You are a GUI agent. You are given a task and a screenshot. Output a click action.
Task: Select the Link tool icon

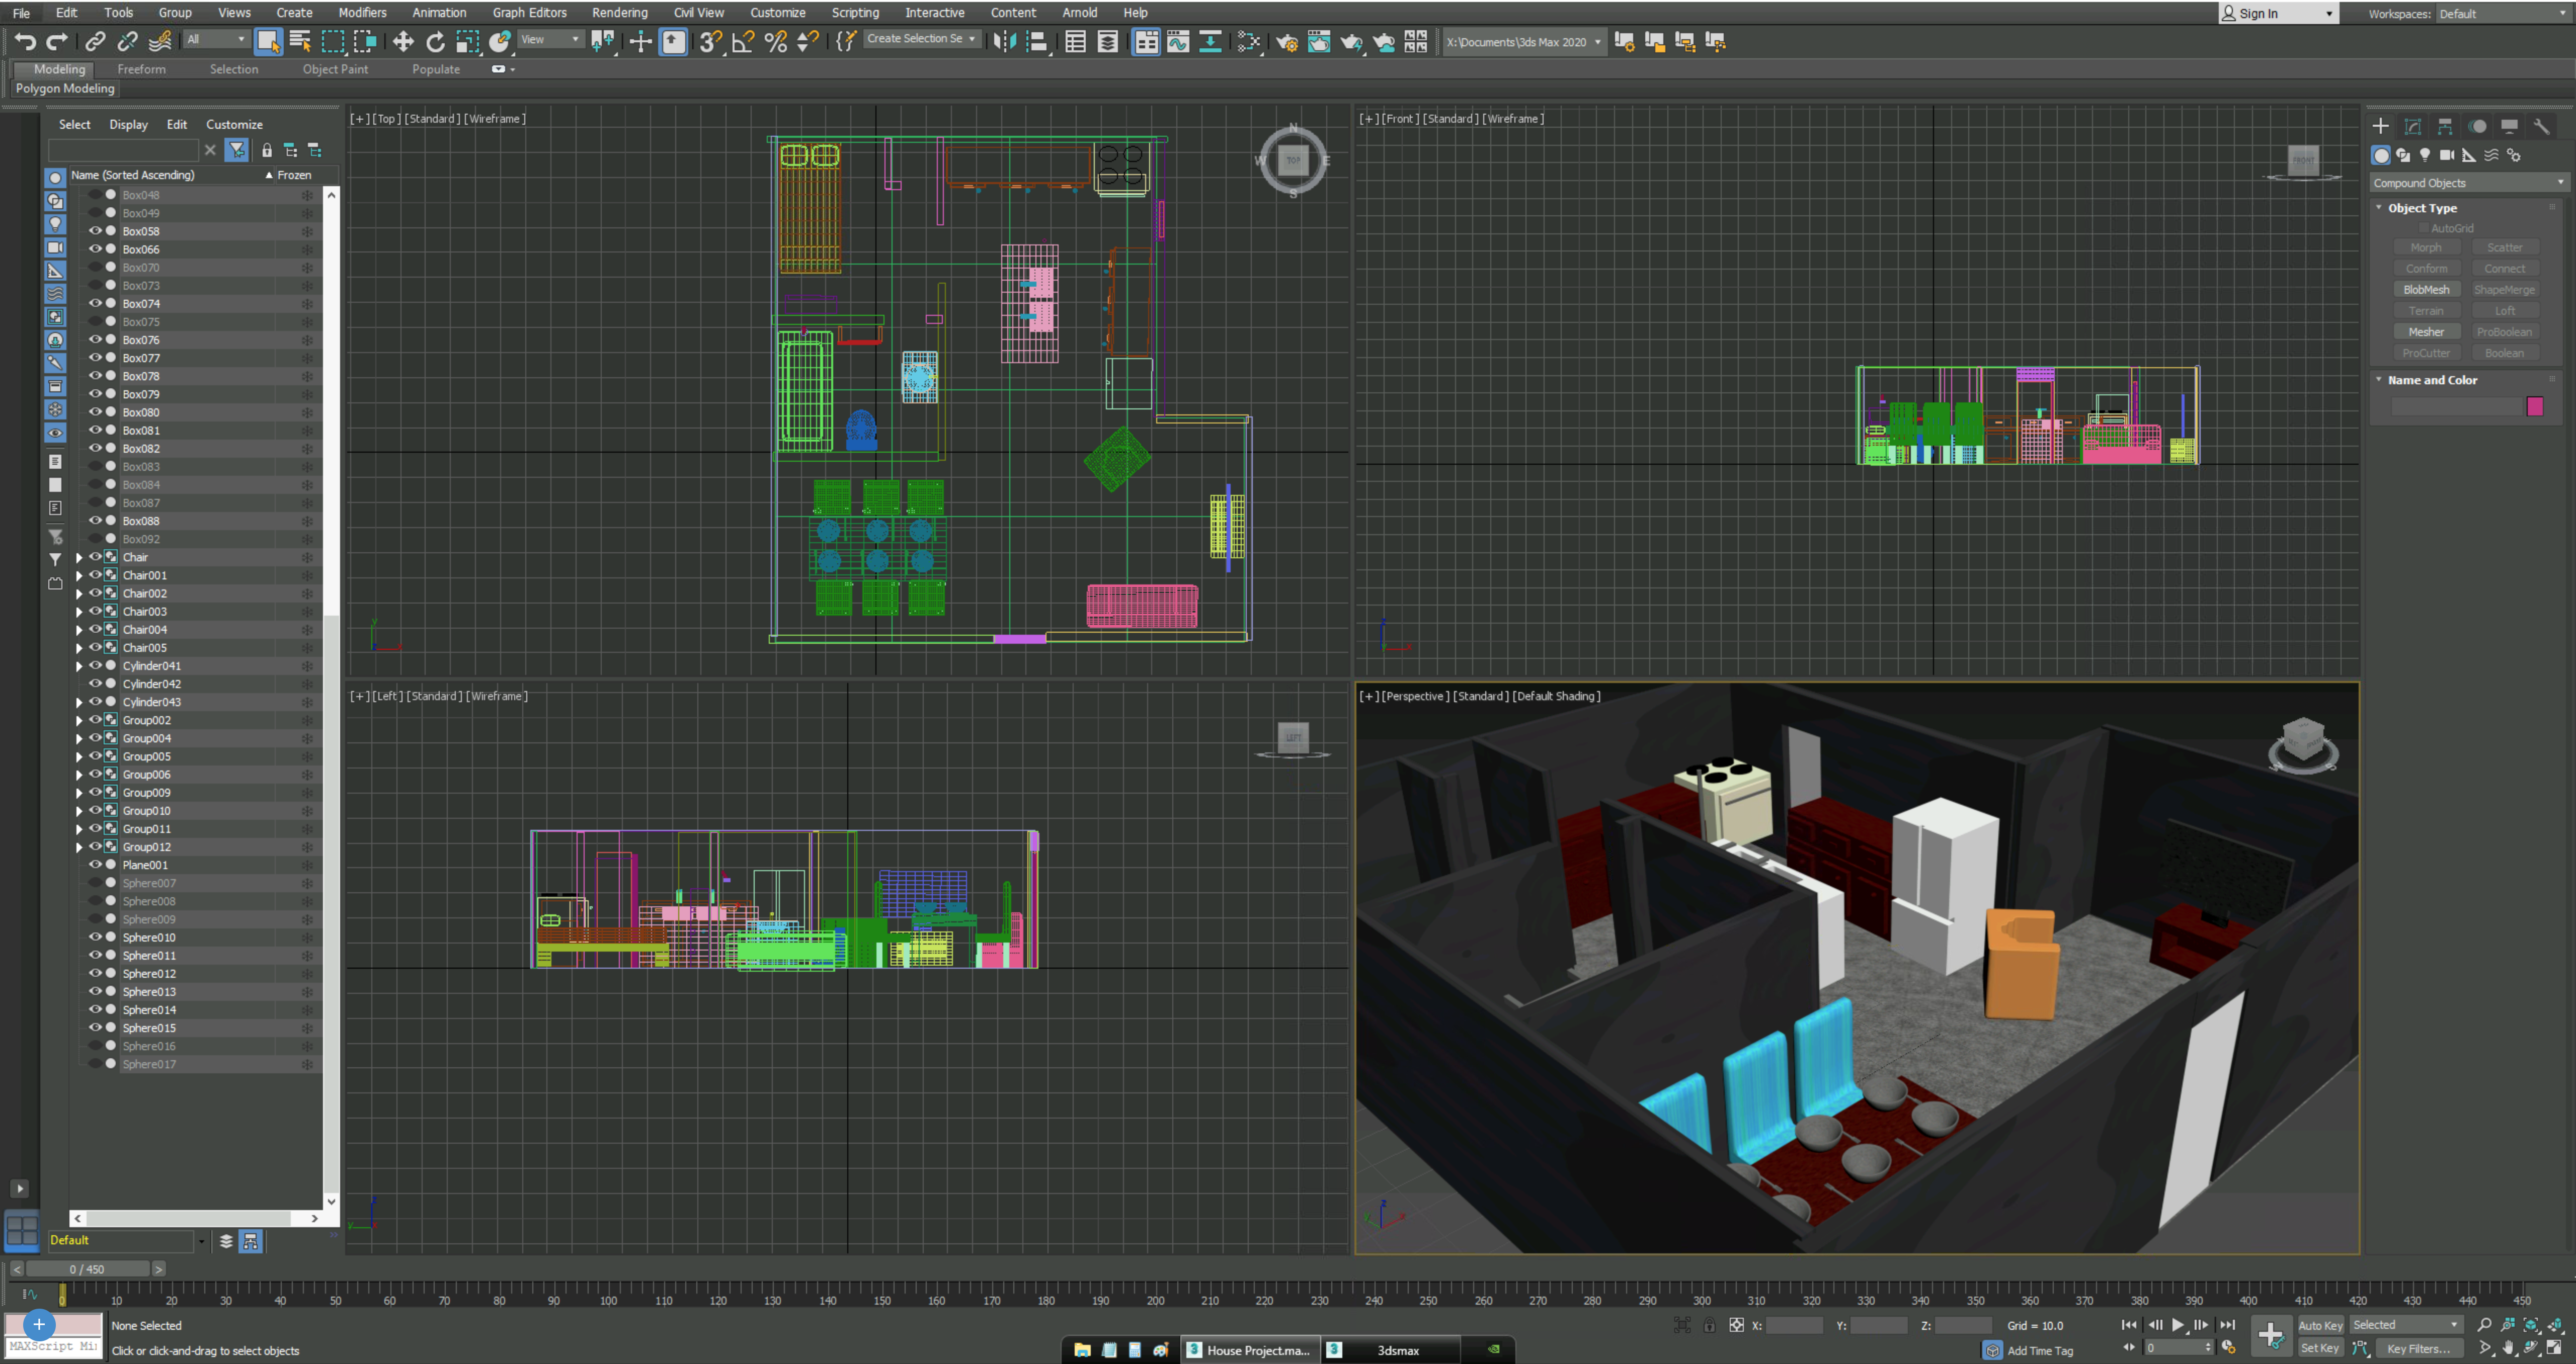pos(95,41)
